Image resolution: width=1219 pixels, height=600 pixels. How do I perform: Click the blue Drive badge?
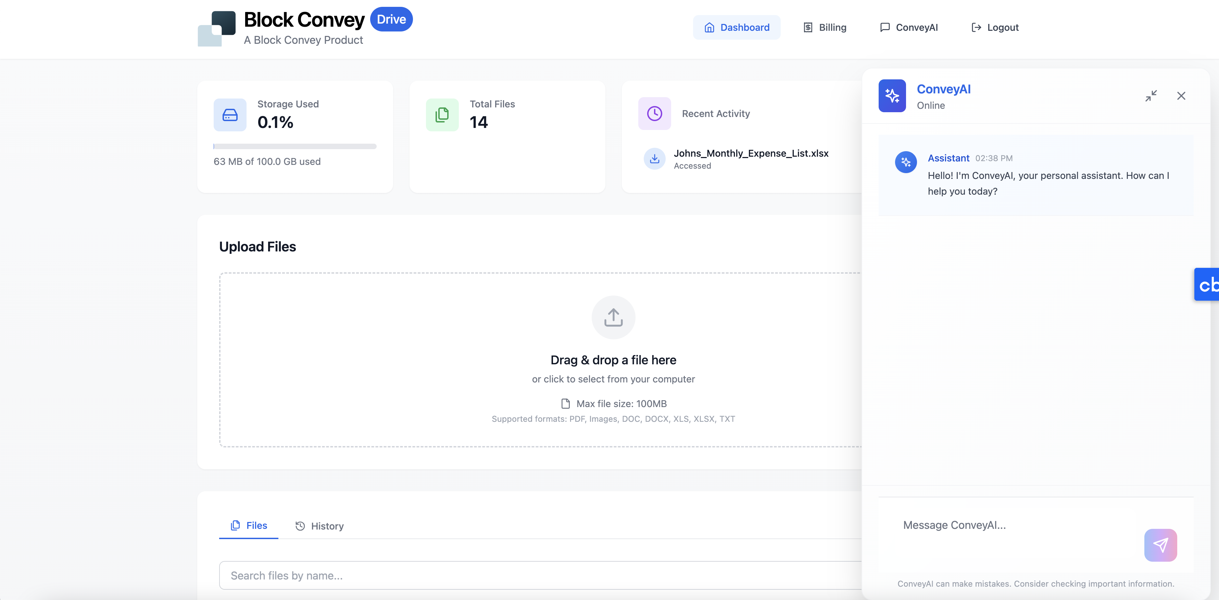391,19
